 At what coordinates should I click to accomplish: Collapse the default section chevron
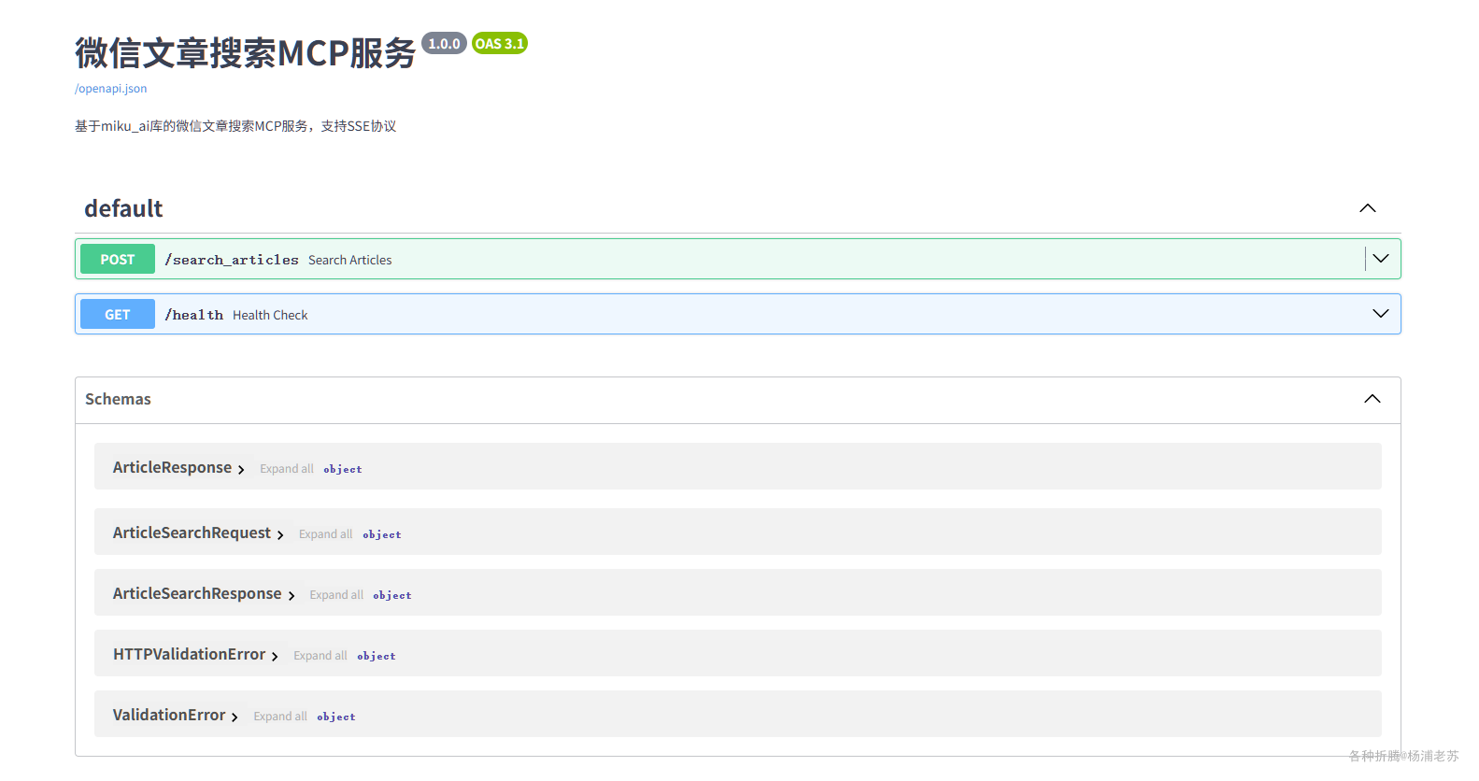tap(1368, 208)
